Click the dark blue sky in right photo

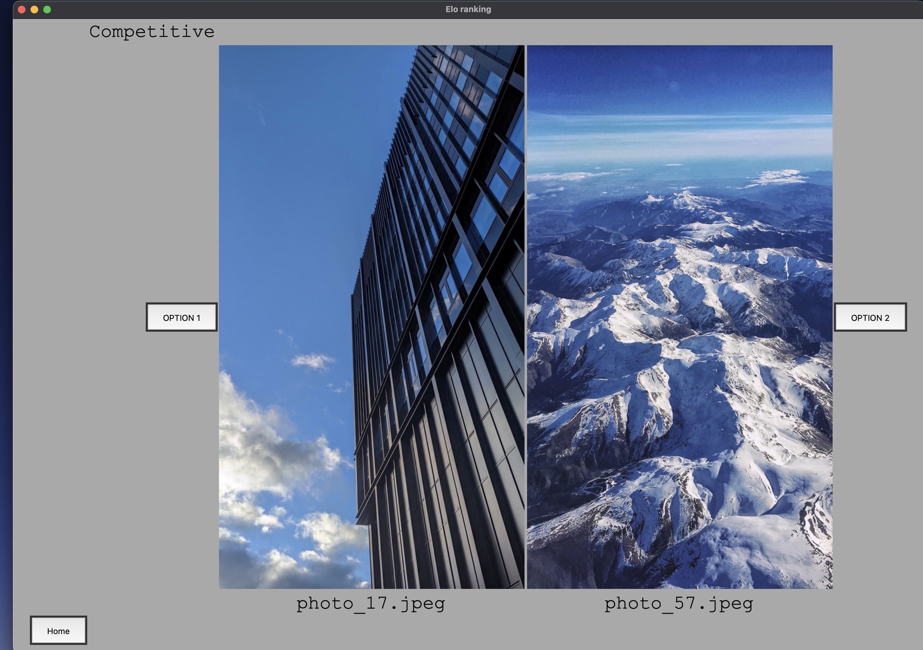pyautogui.click(x=680, y=76)
